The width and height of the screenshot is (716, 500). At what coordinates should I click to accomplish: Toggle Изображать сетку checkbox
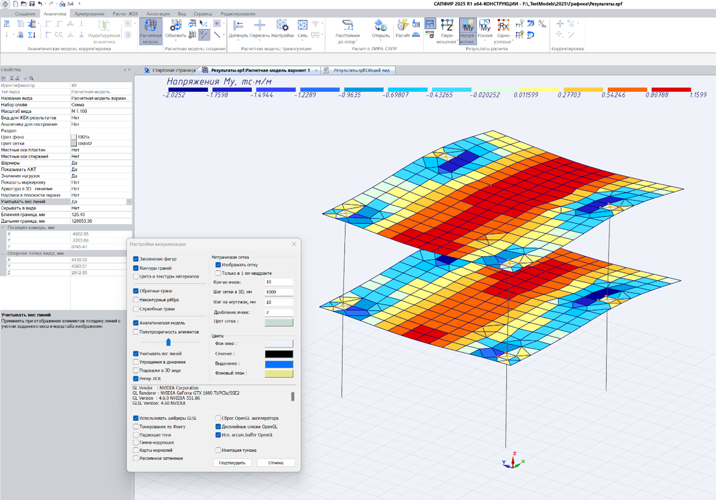pyautogui.click(x=218, y=265)
